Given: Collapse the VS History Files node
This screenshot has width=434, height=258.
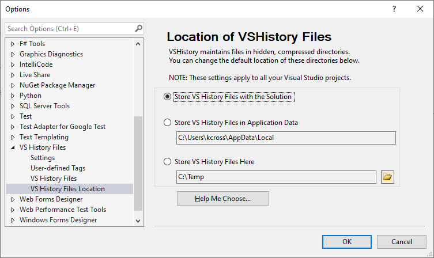Looking at the screenshot, I should (13, 147).
